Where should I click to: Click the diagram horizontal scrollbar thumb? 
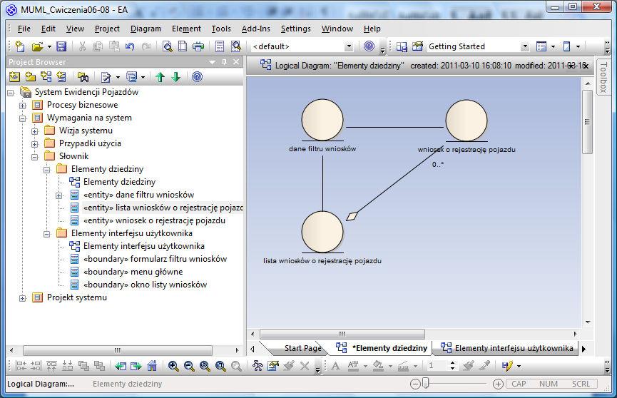(342, 335)
